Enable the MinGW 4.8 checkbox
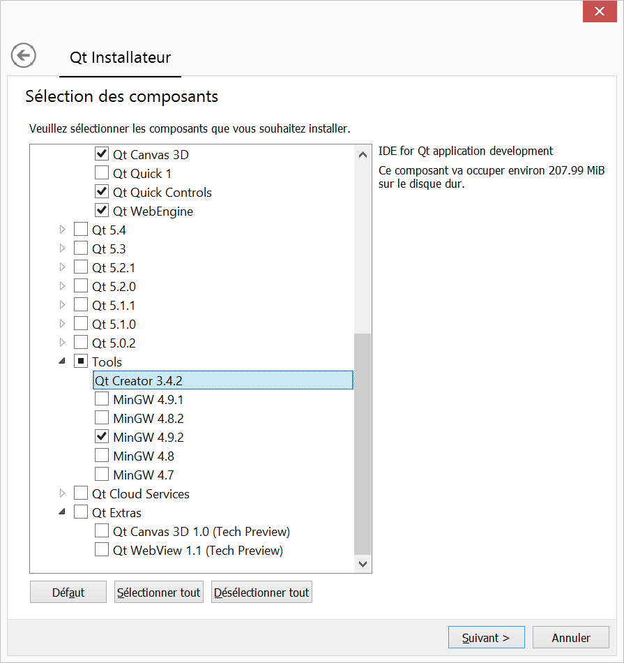Screen dimensions: 624x663 (x=101, y=456)
